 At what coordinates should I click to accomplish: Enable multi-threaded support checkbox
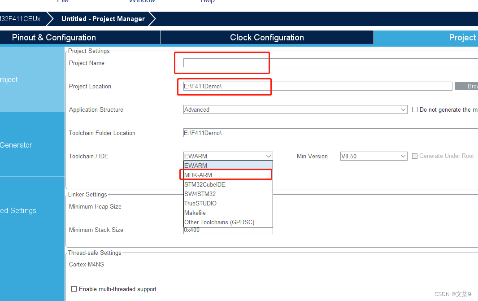coord(74,289)
